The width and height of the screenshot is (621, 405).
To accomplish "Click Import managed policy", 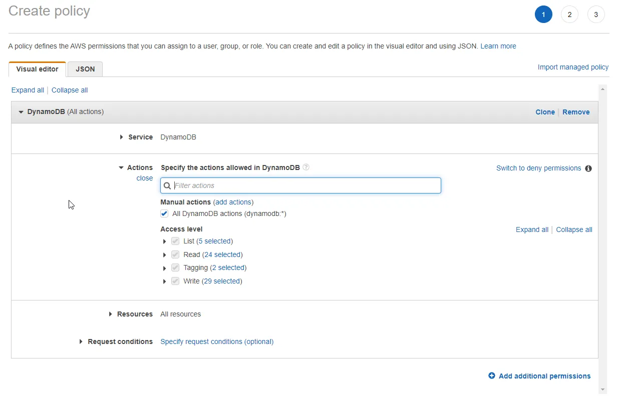I will [x=573, y=67].
